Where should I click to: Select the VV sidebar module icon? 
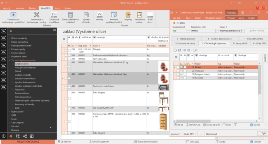point(3,59)
